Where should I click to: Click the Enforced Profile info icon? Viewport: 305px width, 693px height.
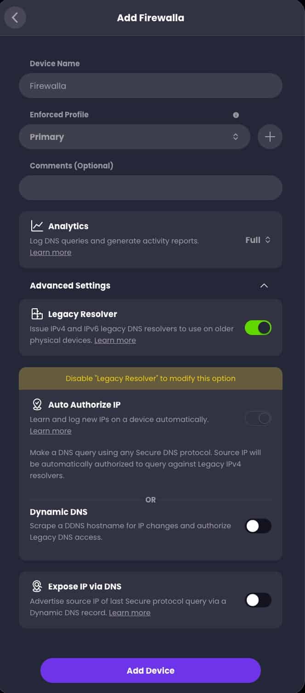(x=236, y=115)
